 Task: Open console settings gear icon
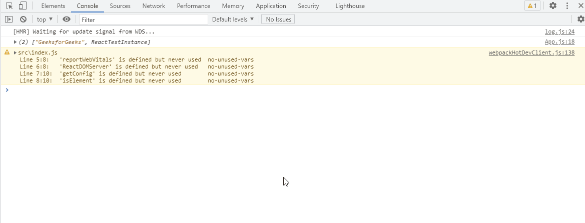coord(580,19)
